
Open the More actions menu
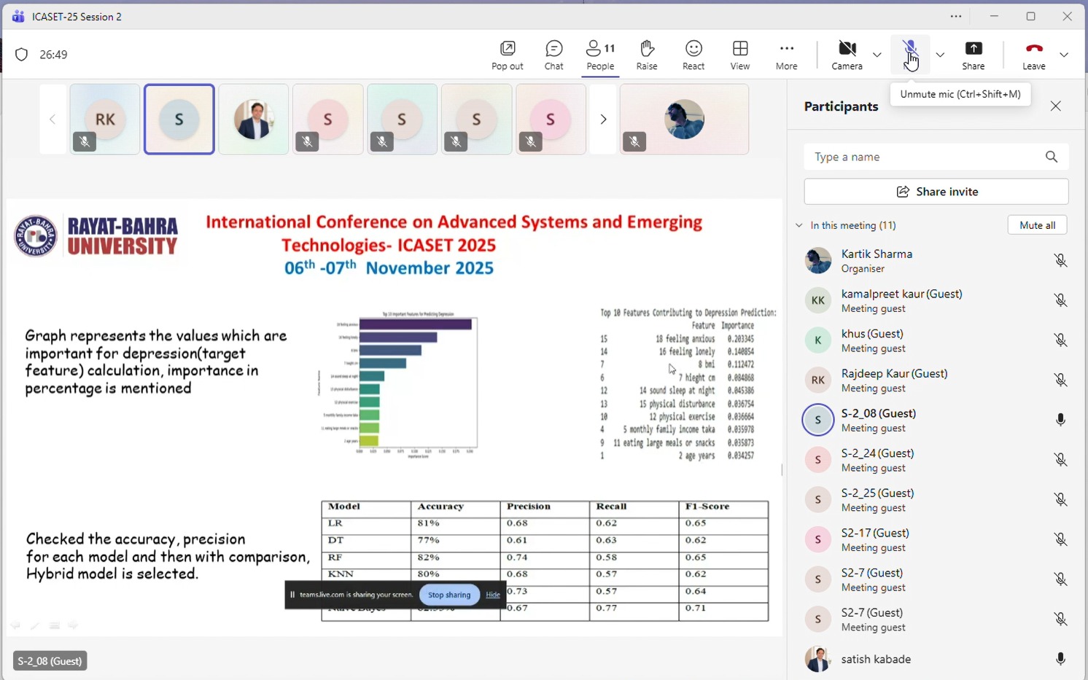786,55
